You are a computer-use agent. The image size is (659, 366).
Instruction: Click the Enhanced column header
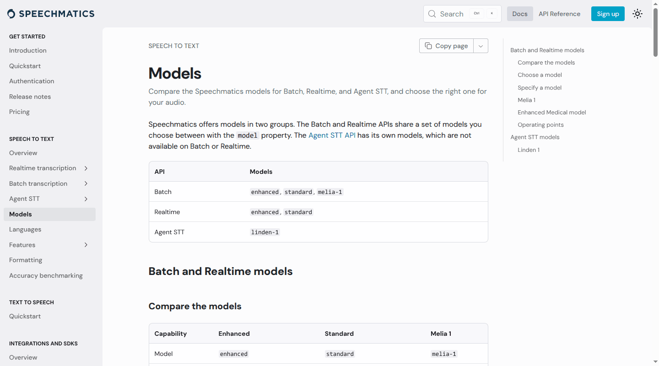pyautogui.click(x=234, y=334)
